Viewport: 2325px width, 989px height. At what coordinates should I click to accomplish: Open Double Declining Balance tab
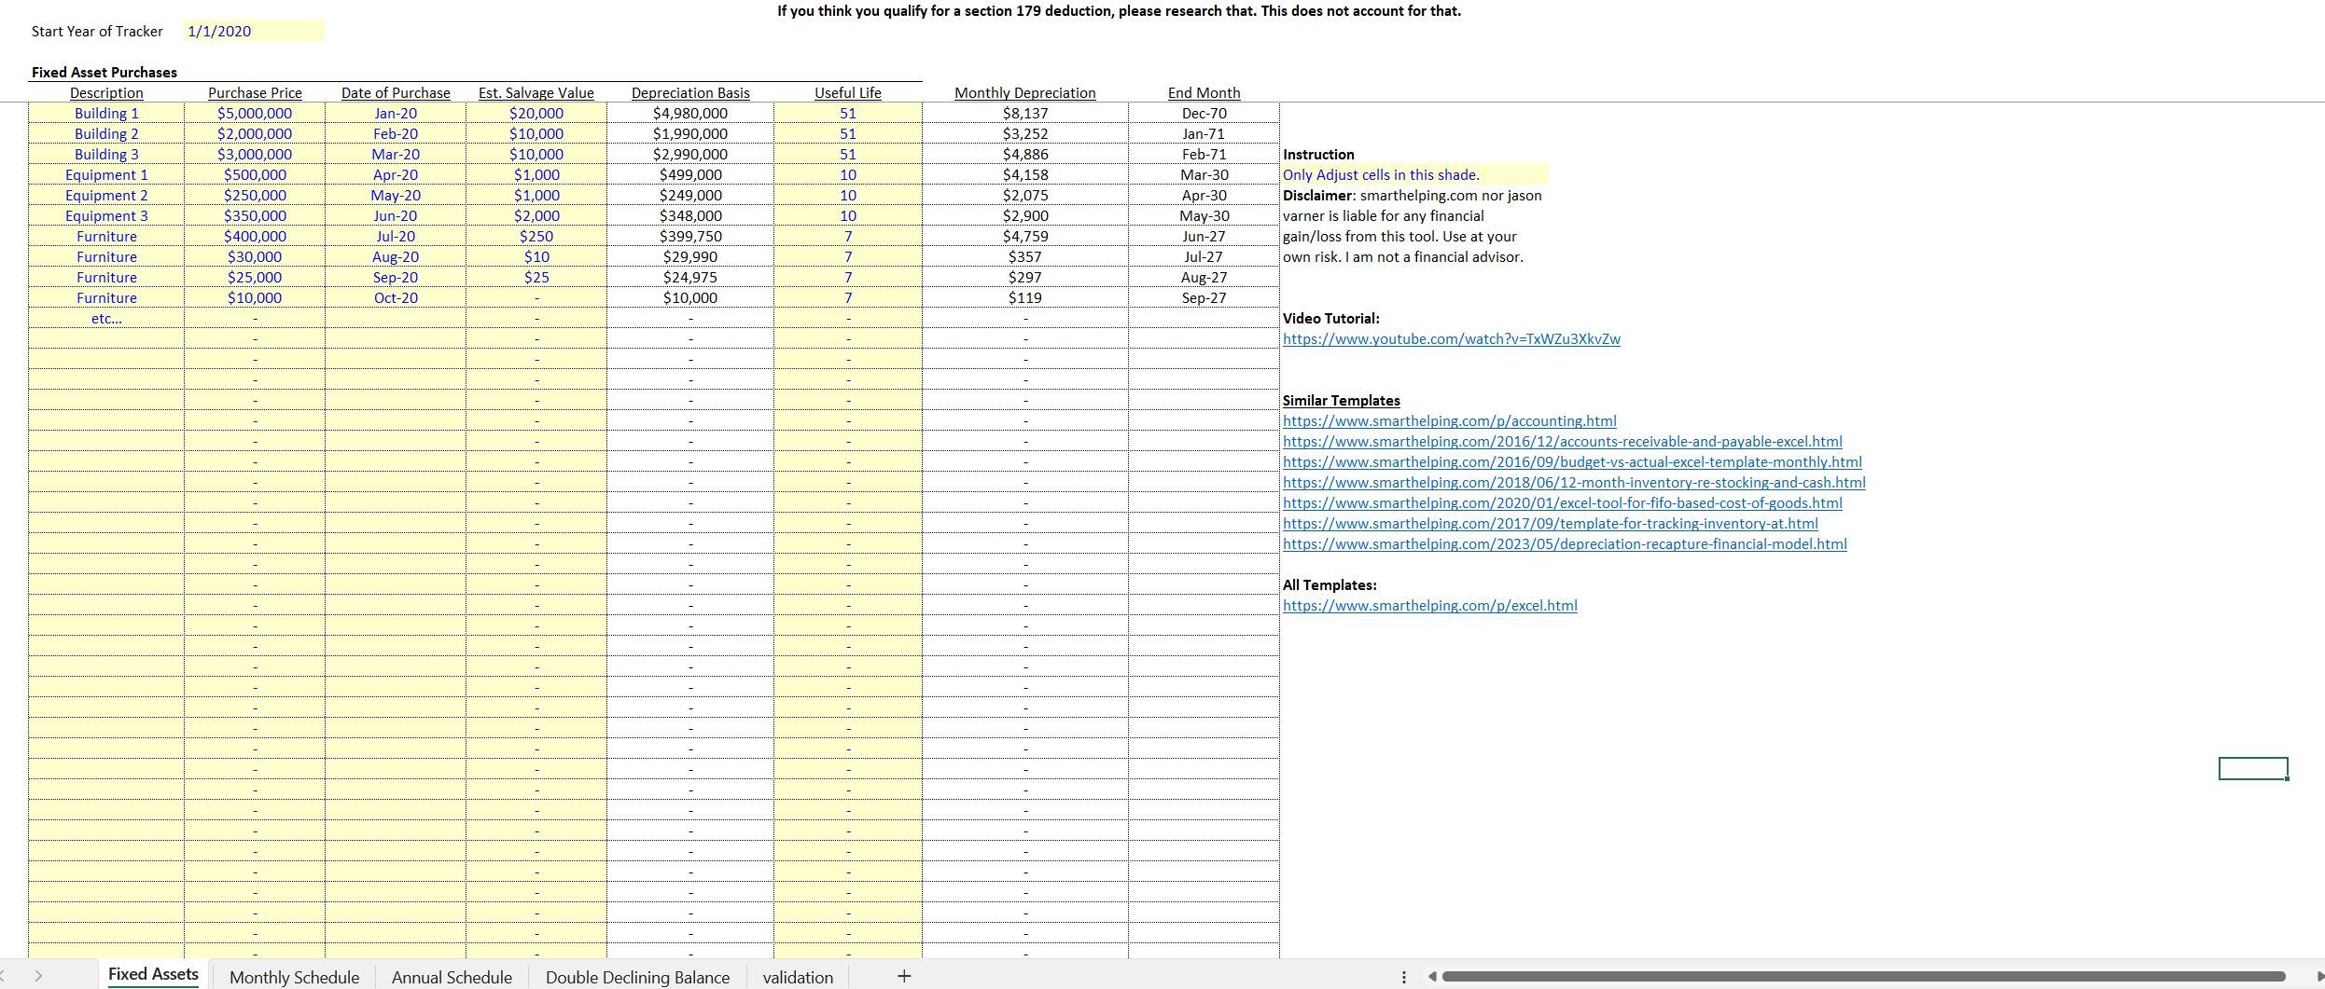[637, 977]
